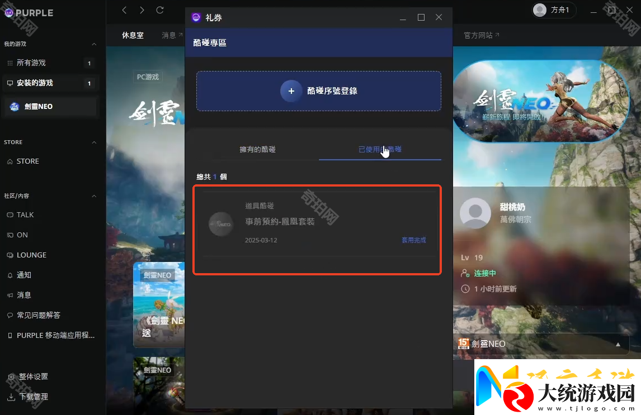Click the 總共 1 個 count text

pyautogui.click(x=211, y=177)
